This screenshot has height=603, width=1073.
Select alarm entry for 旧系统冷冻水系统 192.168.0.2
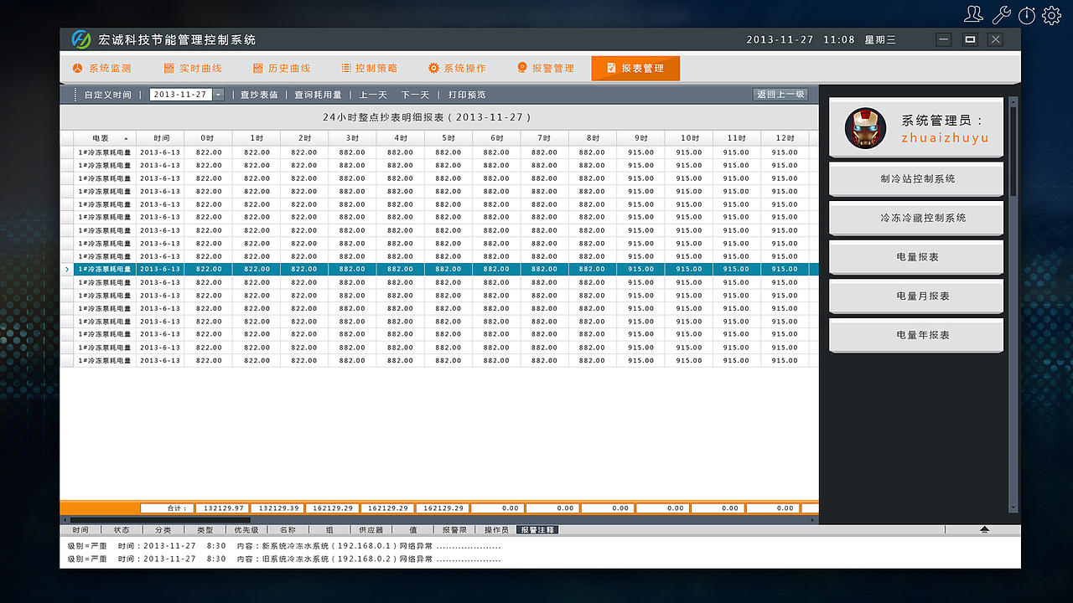(284, 559)
